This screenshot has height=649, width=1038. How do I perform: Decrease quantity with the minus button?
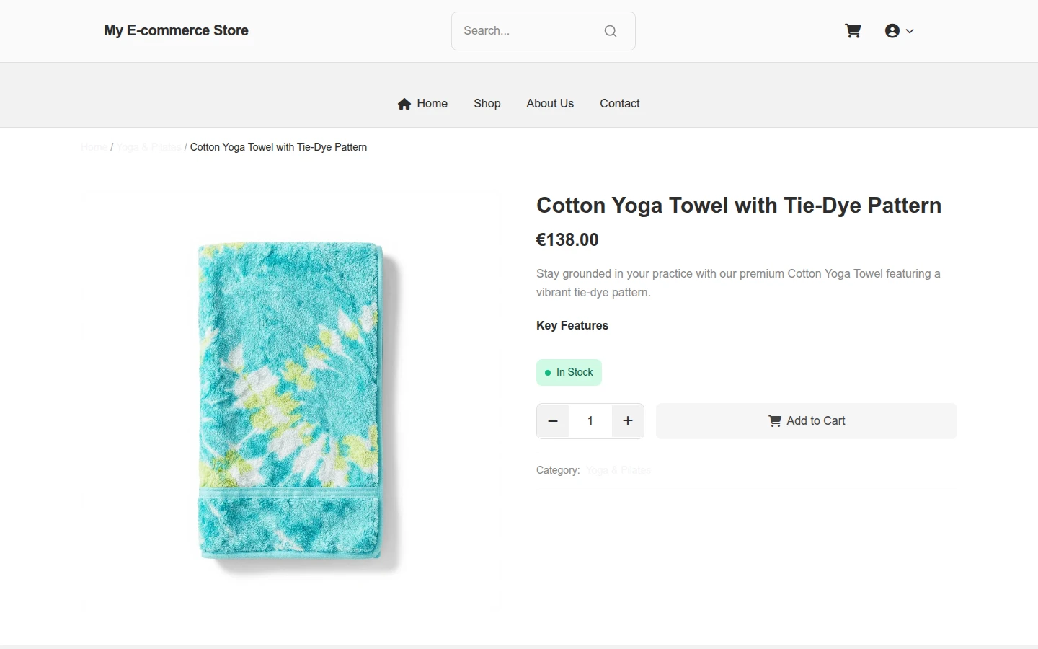[553, 421]
